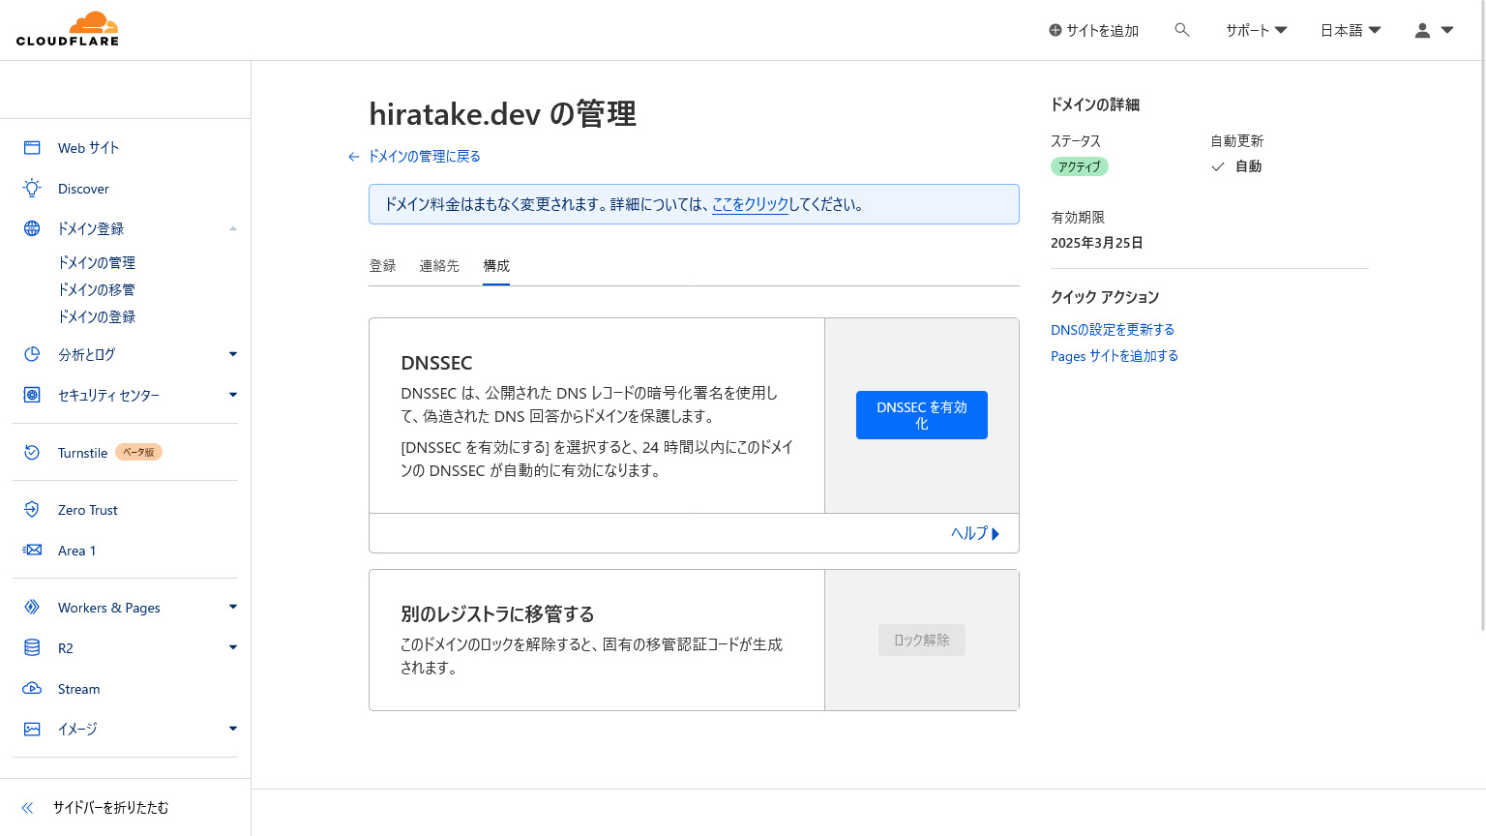Image resolution: width=1486 pixels, height=836 pixels.
Task: Click サイトを追加 in header
Action: 1094,30
